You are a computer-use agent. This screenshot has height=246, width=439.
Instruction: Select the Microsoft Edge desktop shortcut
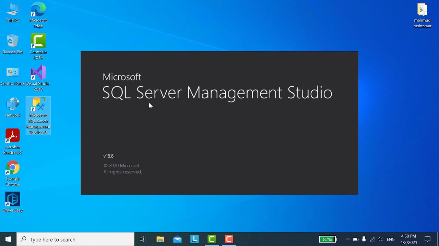coord(38,15)
